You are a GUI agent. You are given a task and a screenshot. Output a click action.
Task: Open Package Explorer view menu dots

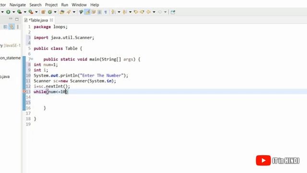(18, 27)
